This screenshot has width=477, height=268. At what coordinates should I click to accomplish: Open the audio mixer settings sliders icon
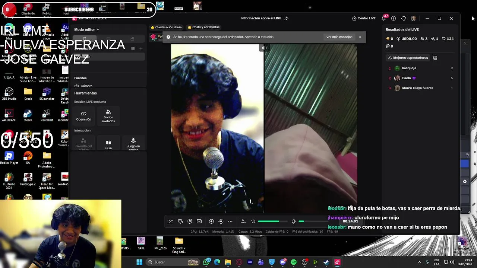(x=243, y=221)
